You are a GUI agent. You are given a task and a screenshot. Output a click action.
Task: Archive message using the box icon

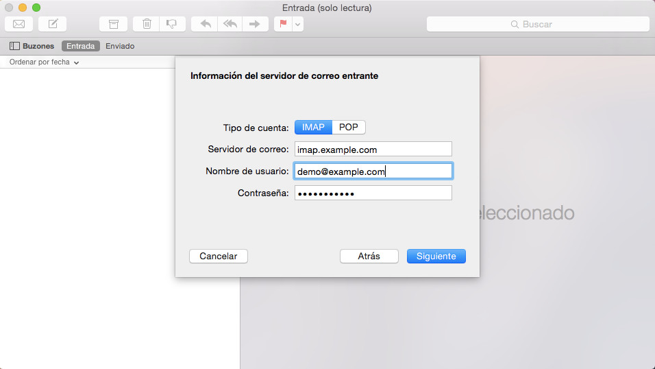[x=113, y=24]
